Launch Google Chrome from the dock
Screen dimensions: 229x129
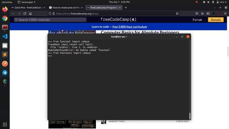pos(5,18)
